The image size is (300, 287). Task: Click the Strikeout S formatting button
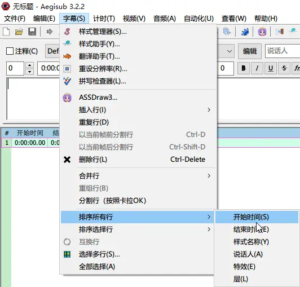coord(284,68)
